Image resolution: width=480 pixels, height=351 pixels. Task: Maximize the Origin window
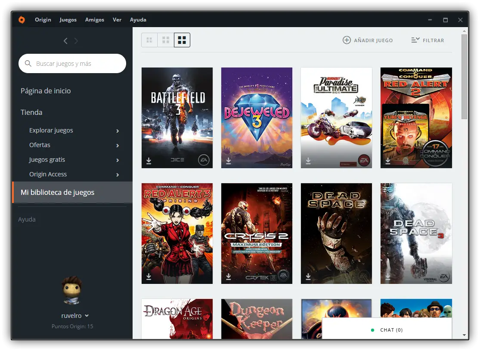point(446,20)
